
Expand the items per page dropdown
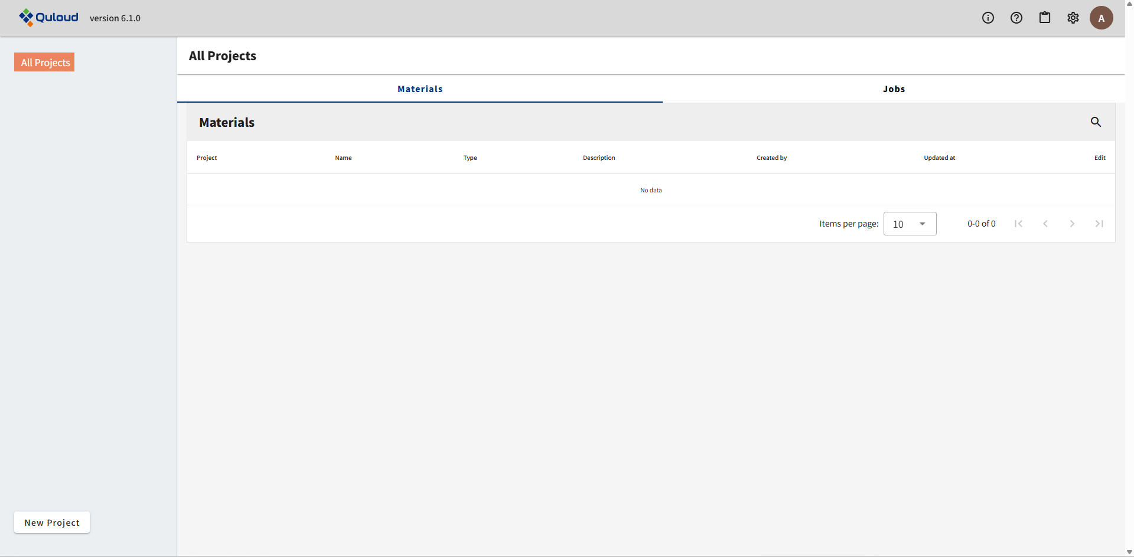(x=910, y=224)
